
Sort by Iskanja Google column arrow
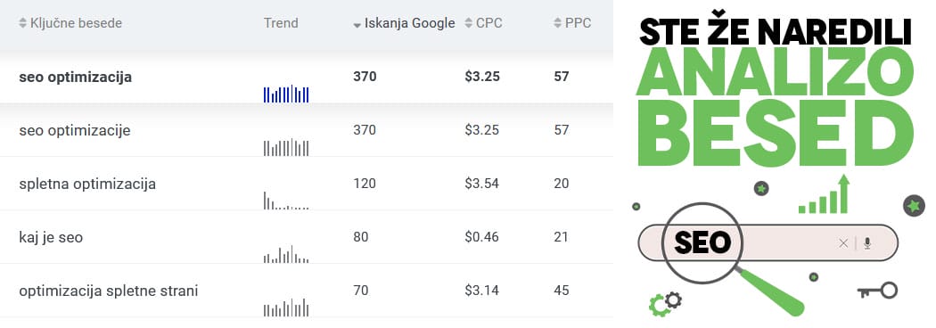point(357,25)
